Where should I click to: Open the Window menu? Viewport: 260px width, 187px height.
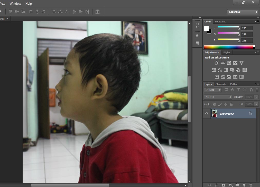[15, 3]
